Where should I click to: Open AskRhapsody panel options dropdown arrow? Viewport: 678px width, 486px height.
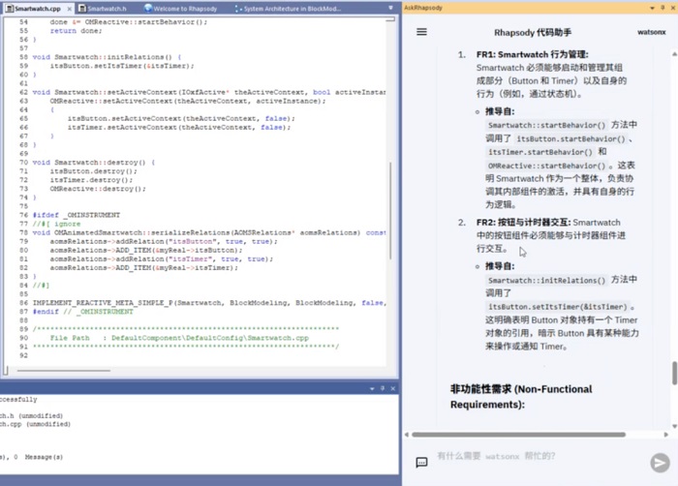[652, 8]
